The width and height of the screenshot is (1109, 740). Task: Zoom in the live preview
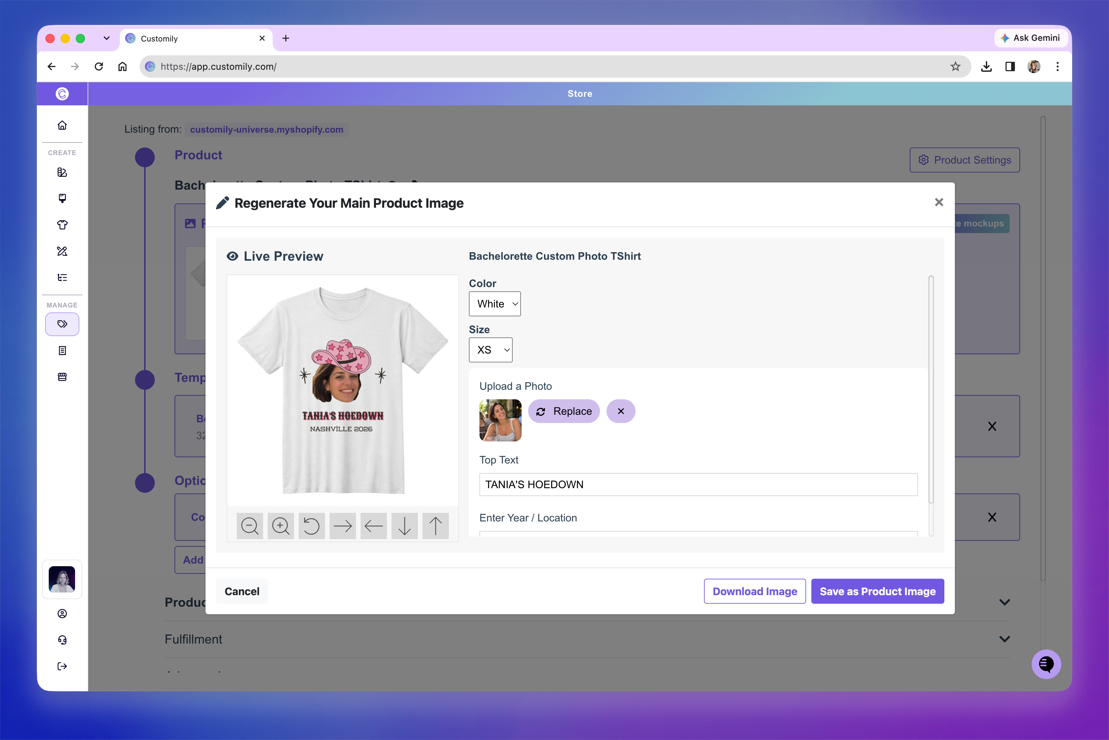tap(281, 526)
